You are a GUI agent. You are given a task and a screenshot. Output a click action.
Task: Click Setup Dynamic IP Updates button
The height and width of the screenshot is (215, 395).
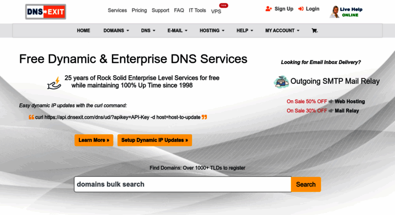[155, 140]
